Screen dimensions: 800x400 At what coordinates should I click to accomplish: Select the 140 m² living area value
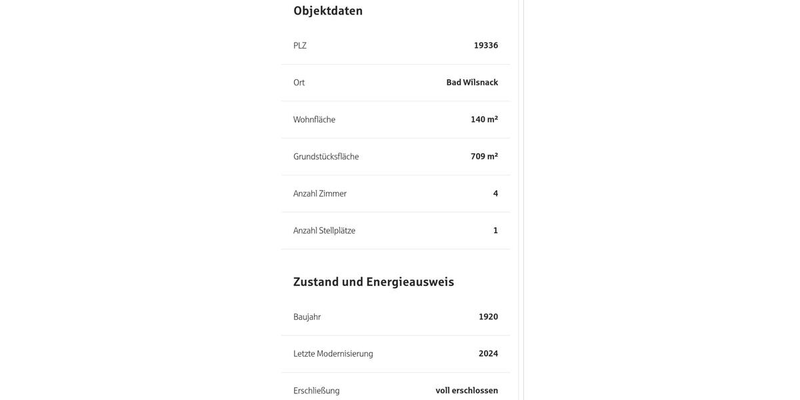[485, 119]
